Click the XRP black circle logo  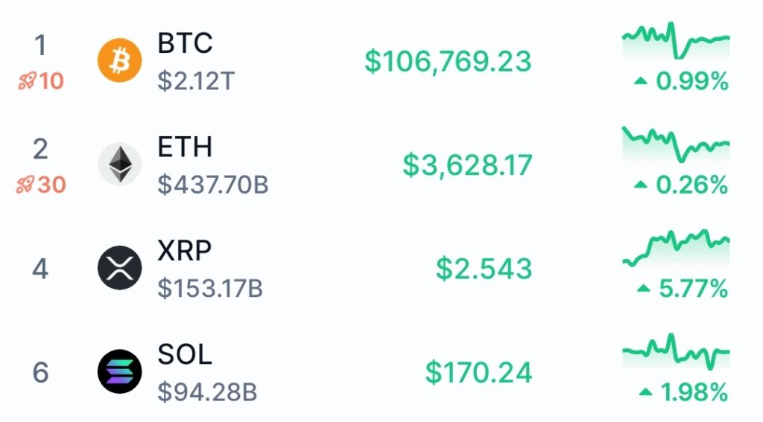(x=119, y=268)
